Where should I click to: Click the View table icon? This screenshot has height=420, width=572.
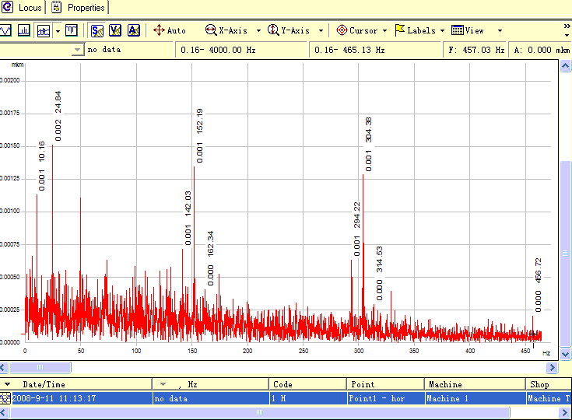[457, 30]
